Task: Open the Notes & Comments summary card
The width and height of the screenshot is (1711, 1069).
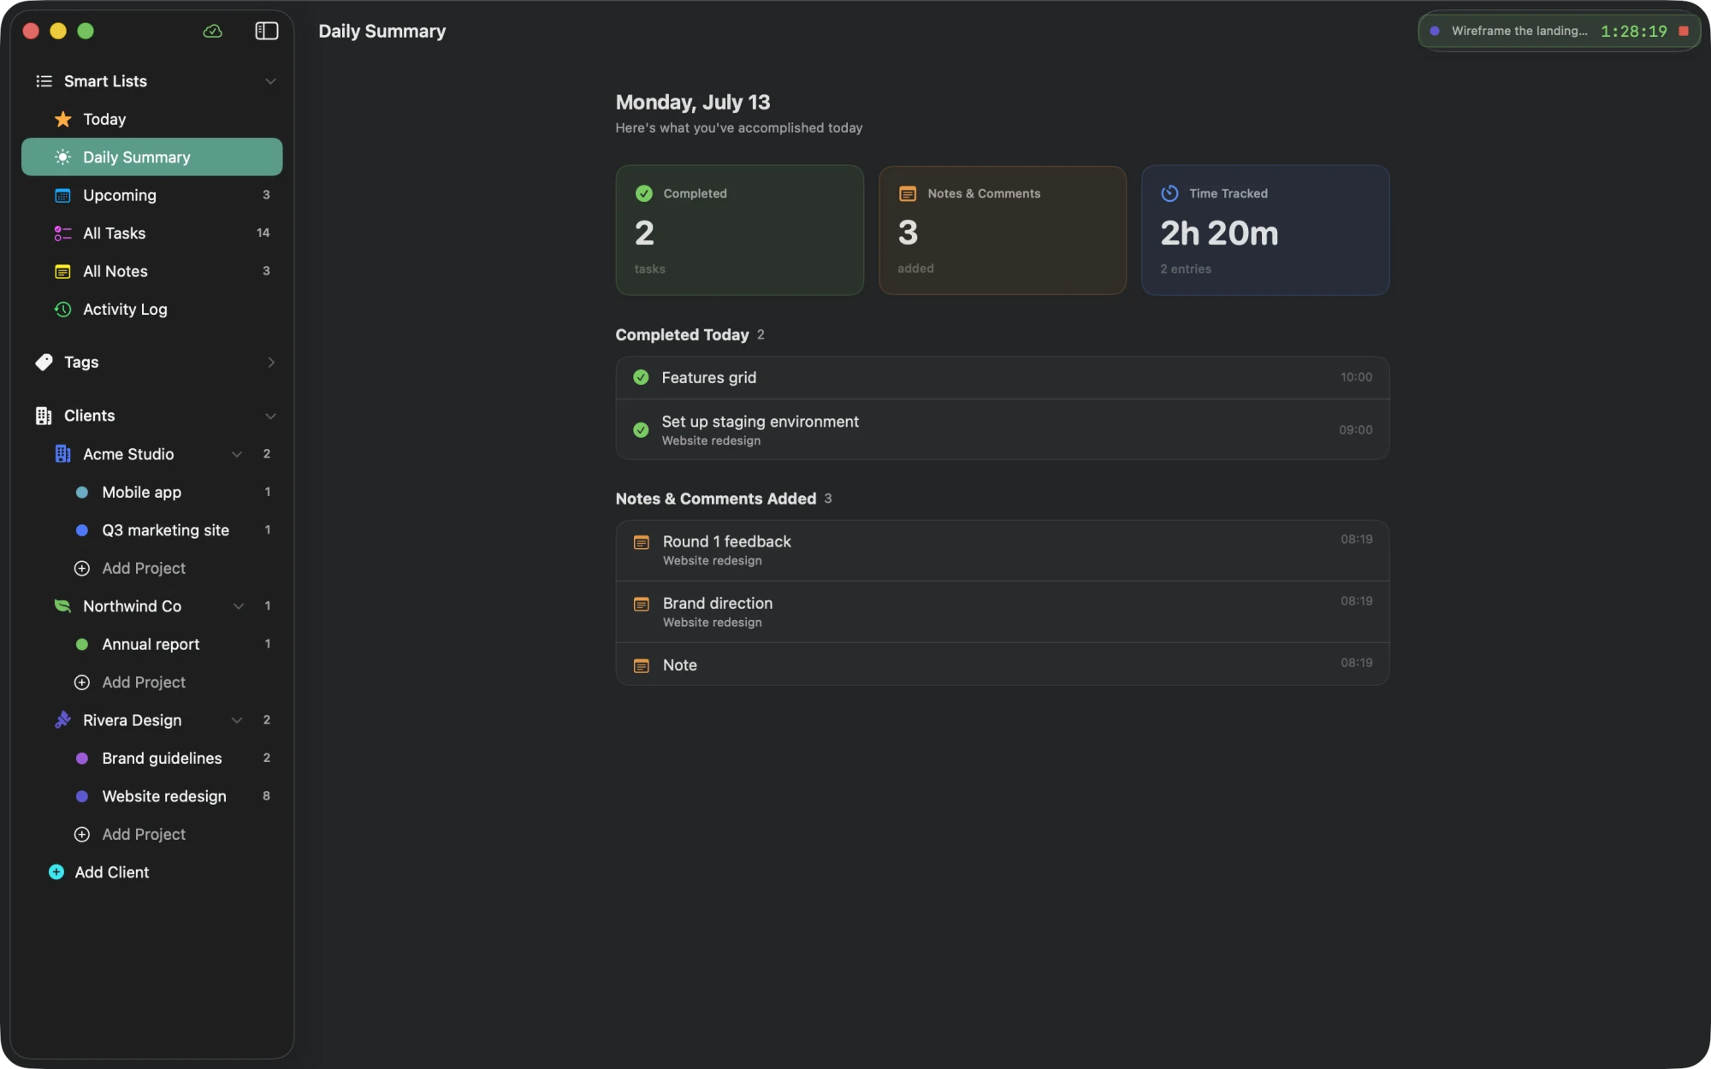Action: pyautogui.click(x=1003, y=230)
